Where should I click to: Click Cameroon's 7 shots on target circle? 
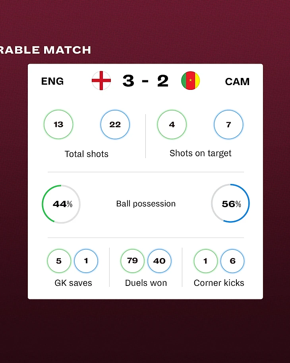tap(228, 124)
